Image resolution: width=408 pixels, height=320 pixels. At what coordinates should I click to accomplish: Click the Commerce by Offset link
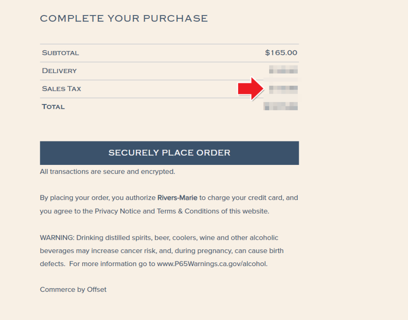pos(73,290)
